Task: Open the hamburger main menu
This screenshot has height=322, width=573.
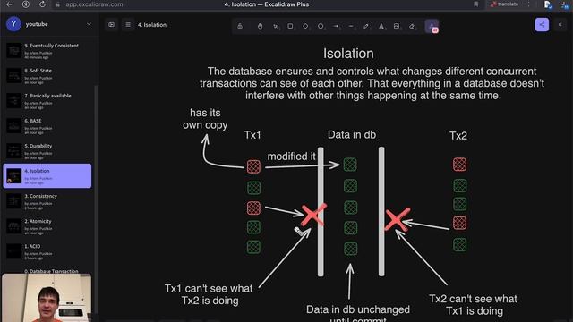Action: [128, 25]
